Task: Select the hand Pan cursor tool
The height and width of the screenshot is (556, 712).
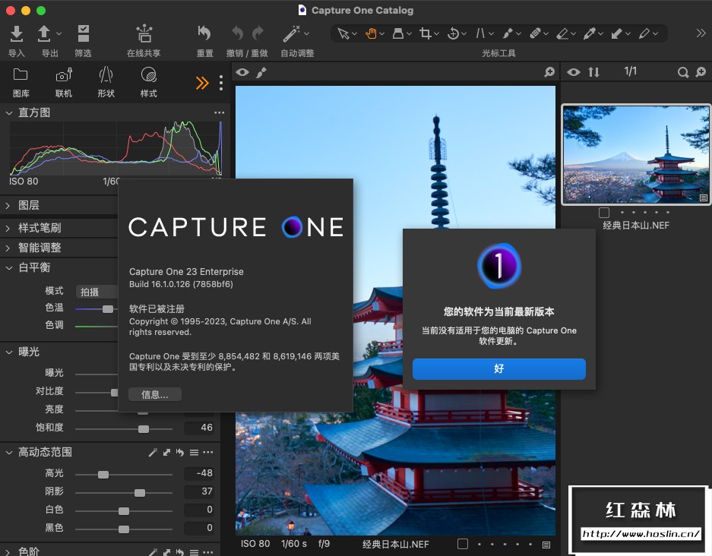Action: click(372, 33)
